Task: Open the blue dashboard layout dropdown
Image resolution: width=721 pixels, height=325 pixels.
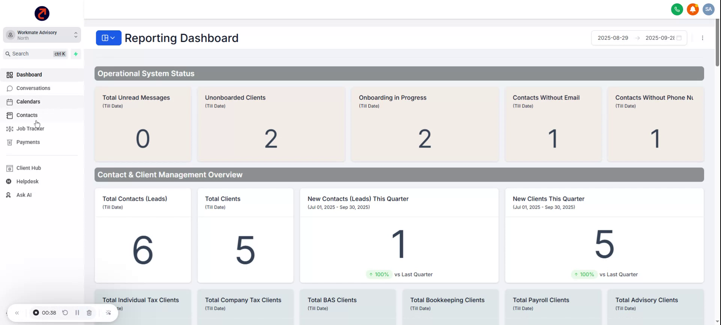Action: (109, 38)
